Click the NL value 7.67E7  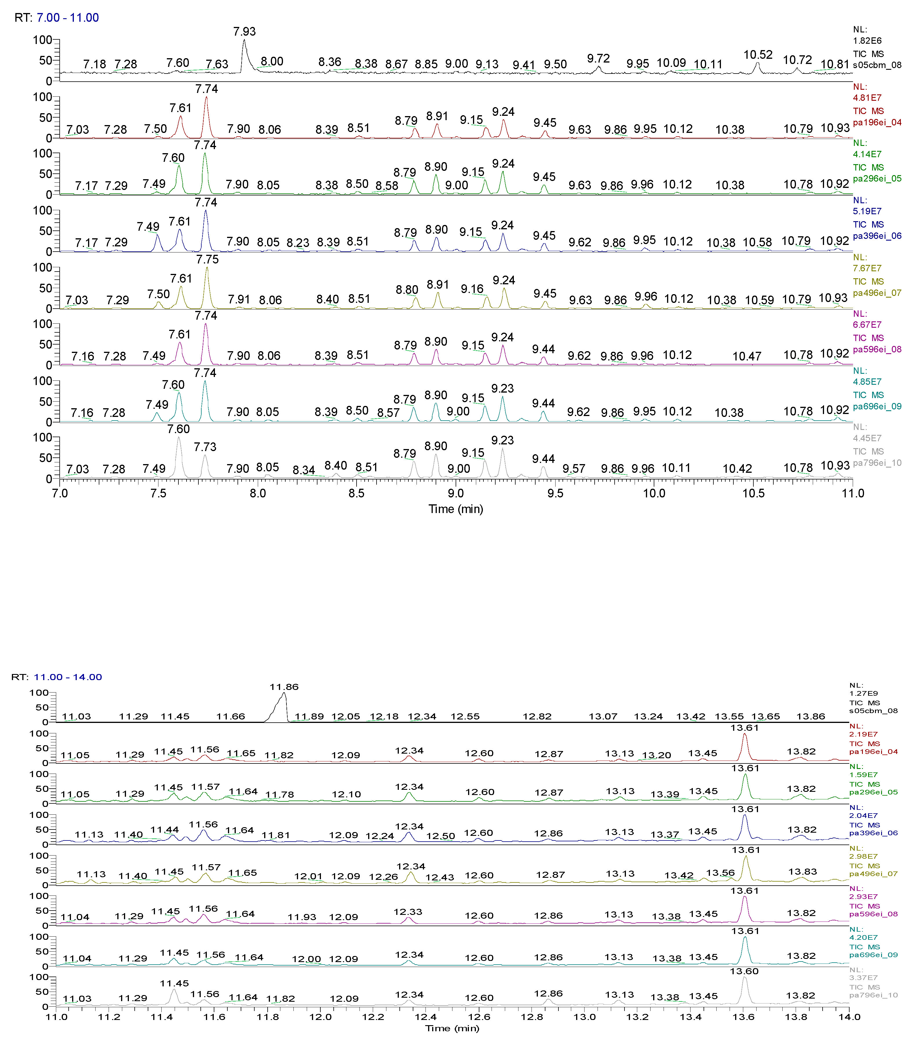pyautogui.click(x=867, y=268)
